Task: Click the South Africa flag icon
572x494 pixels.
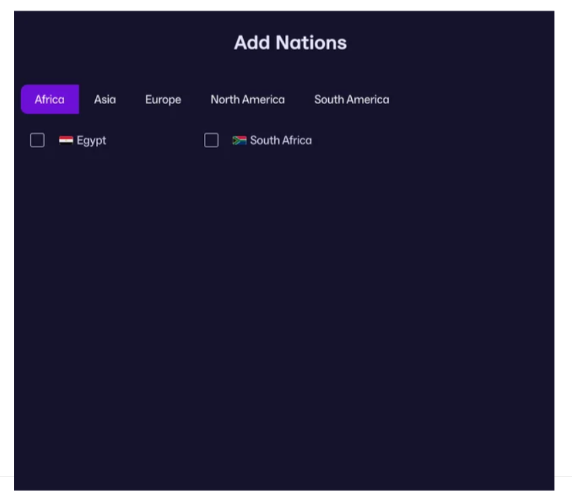Action: pos(239,141)
